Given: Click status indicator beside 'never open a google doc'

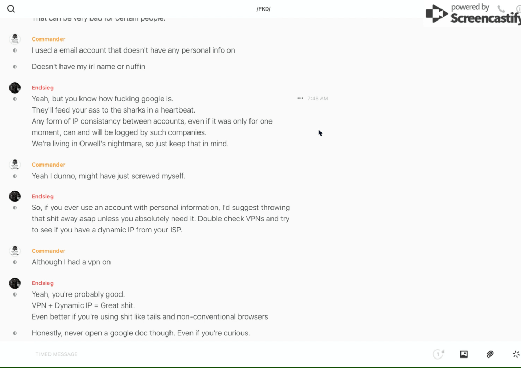Looking at the screenshot, I should tap(15, 333).
